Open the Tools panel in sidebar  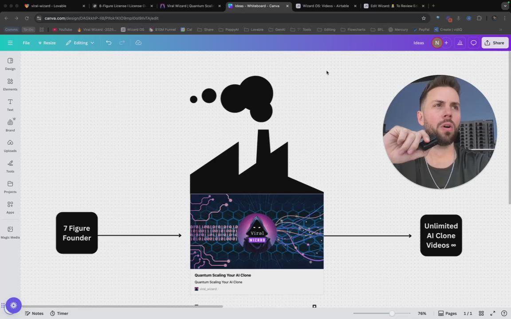[10, 166]
